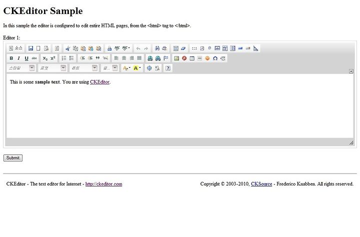The width and height of the screenshot is (360, 237).
Task: Insert a Table icon
Action: [192, 58]
